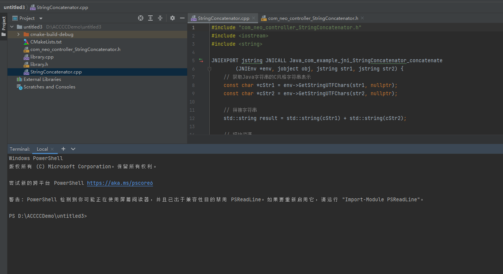The height and width of the screenshot is (274, 503).
Task: Click the '#include <string>' code line
Action: click(237, 44)
